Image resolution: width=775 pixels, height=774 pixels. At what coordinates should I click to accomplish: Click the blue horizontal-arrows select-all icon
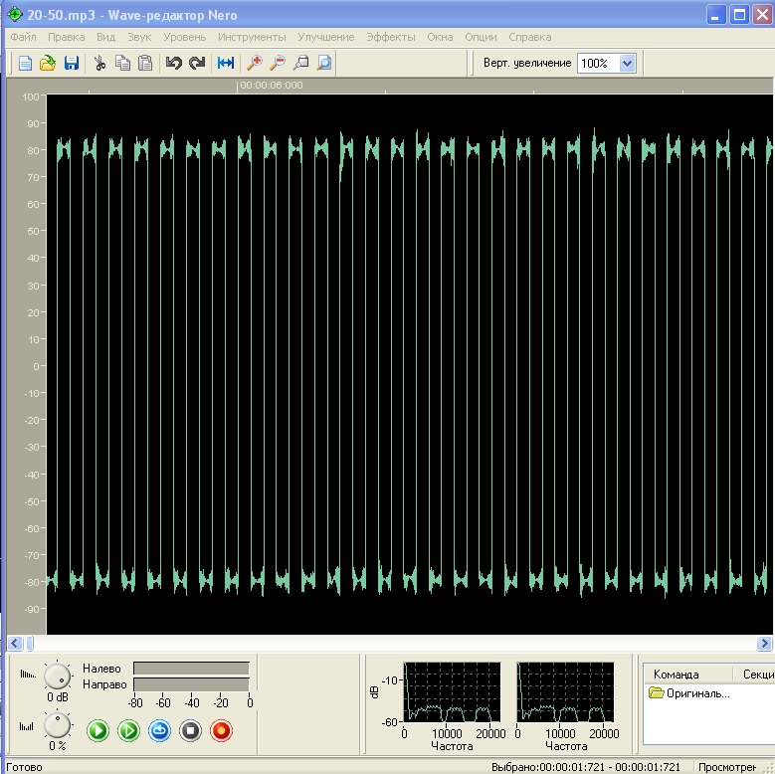[226, 64]
